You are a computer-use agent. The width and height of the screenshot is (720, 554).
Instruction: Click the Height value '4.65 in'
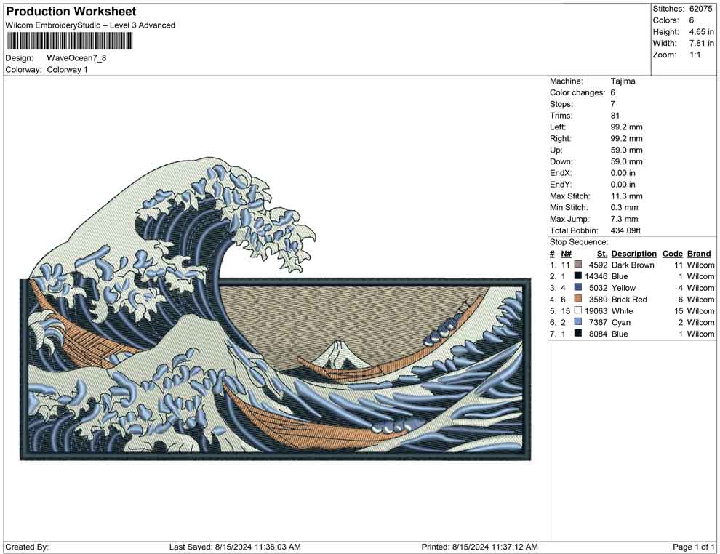pos(701,32)
